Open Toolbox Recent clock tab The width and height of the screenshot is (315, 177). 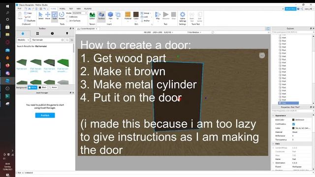(x=52, y=33)
